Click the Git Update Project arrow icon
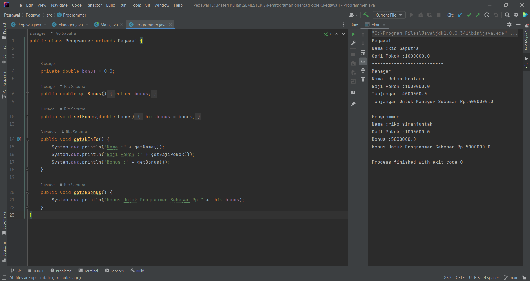The width and height of the screenshot is (530, 281). click(x=460, y=15)
